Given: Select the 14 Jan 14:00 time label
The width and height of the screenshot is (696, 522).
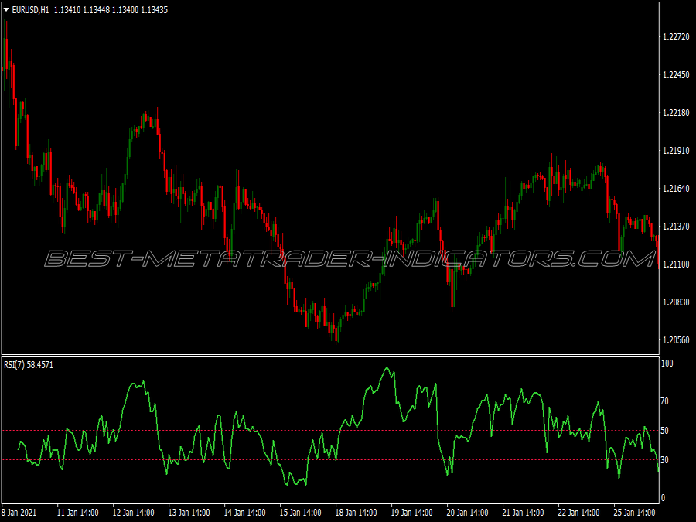Looking at the screenshot, I should (x=244, y=513).
